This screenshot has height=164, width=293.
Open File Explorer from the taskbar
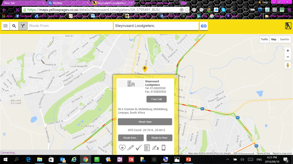[x=39, y=159]
